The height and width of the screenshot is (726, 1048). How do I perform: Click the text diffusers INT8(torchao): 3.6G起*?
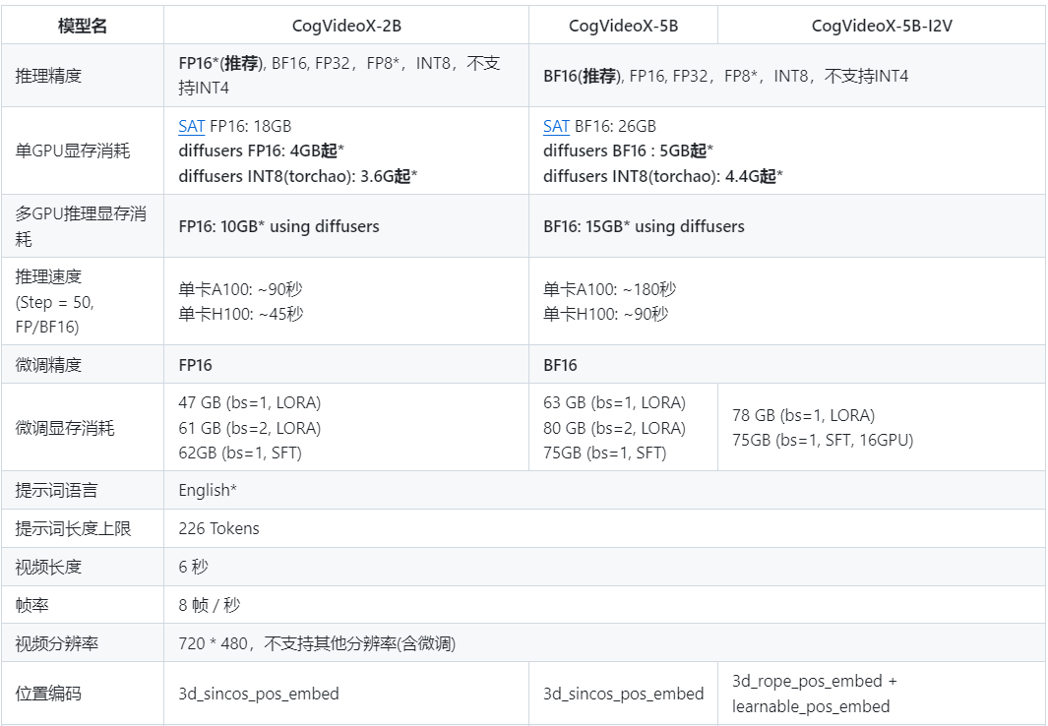(x=298, y=176)
